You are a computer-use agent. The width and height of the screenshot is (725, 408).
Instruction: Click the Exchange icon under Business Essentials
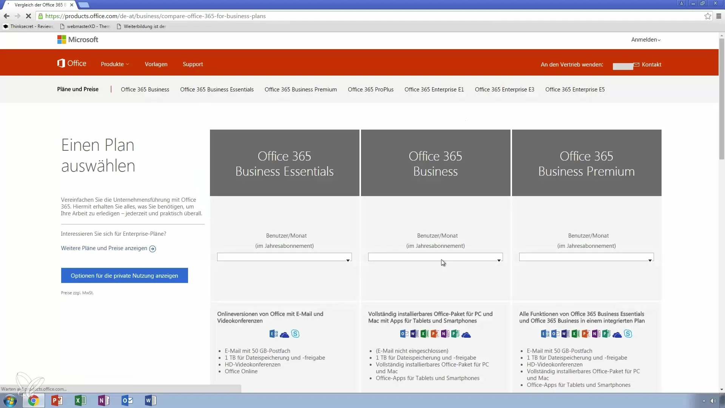(273, 334)
